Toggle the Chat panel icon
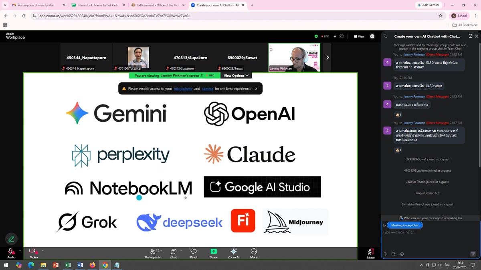 174,253
